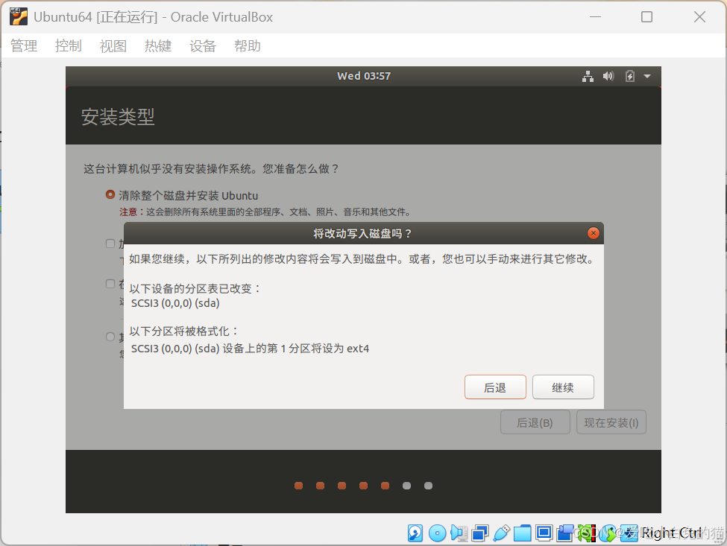This screenshot has height=546, width=727.
Task: Open the 热键 menu
Action: 157,46
